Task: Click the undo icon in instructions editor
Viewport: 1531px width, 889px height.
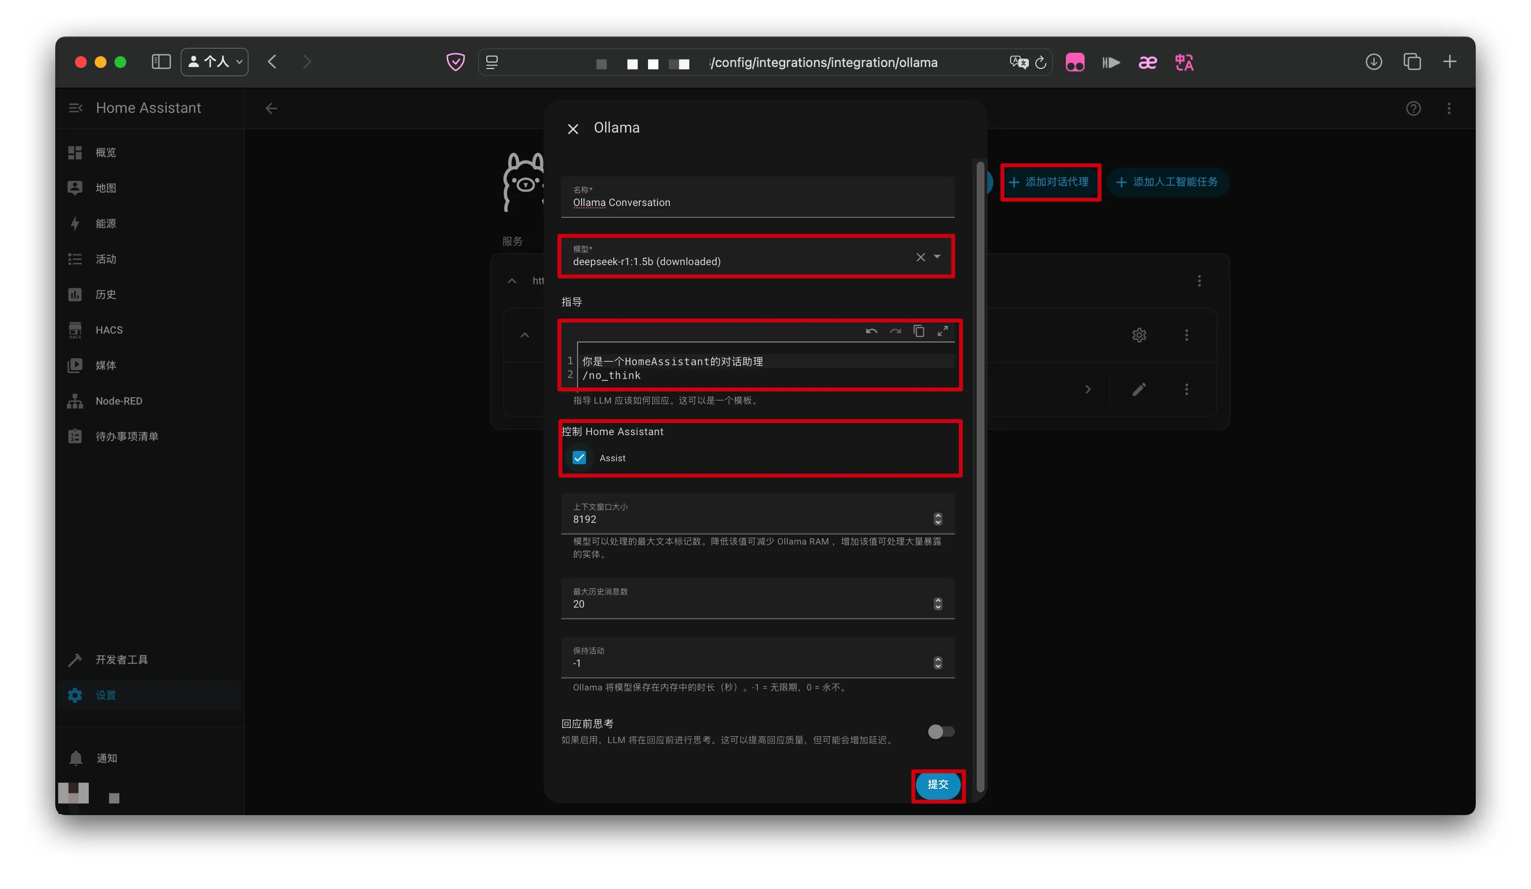Action: (871, 331)
